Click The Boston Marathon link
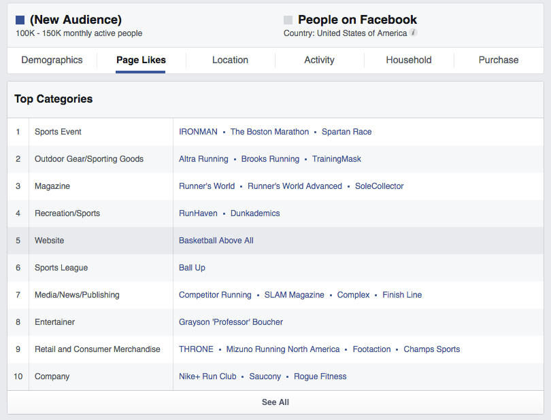551x420 pixels. point(269,132)
